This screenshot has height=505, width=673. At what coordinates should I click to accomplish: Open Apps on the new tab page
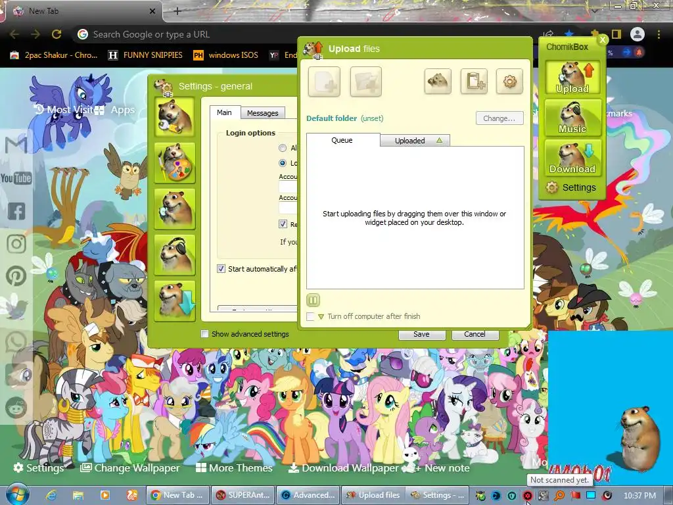[114, 110]
